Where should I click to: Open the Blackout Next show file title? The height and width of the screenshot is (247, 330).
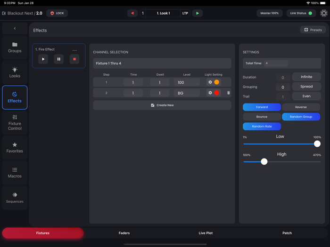point(22,13)
